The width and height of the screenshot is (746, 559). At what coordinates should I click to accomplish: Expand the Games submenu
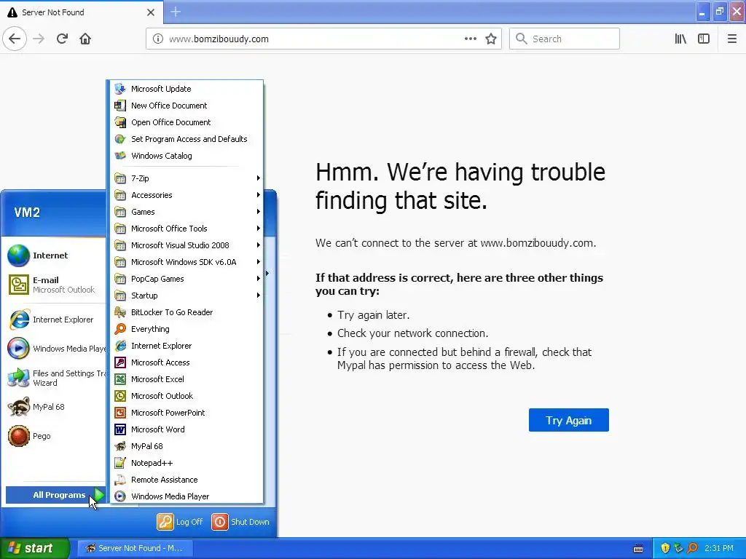186,212
